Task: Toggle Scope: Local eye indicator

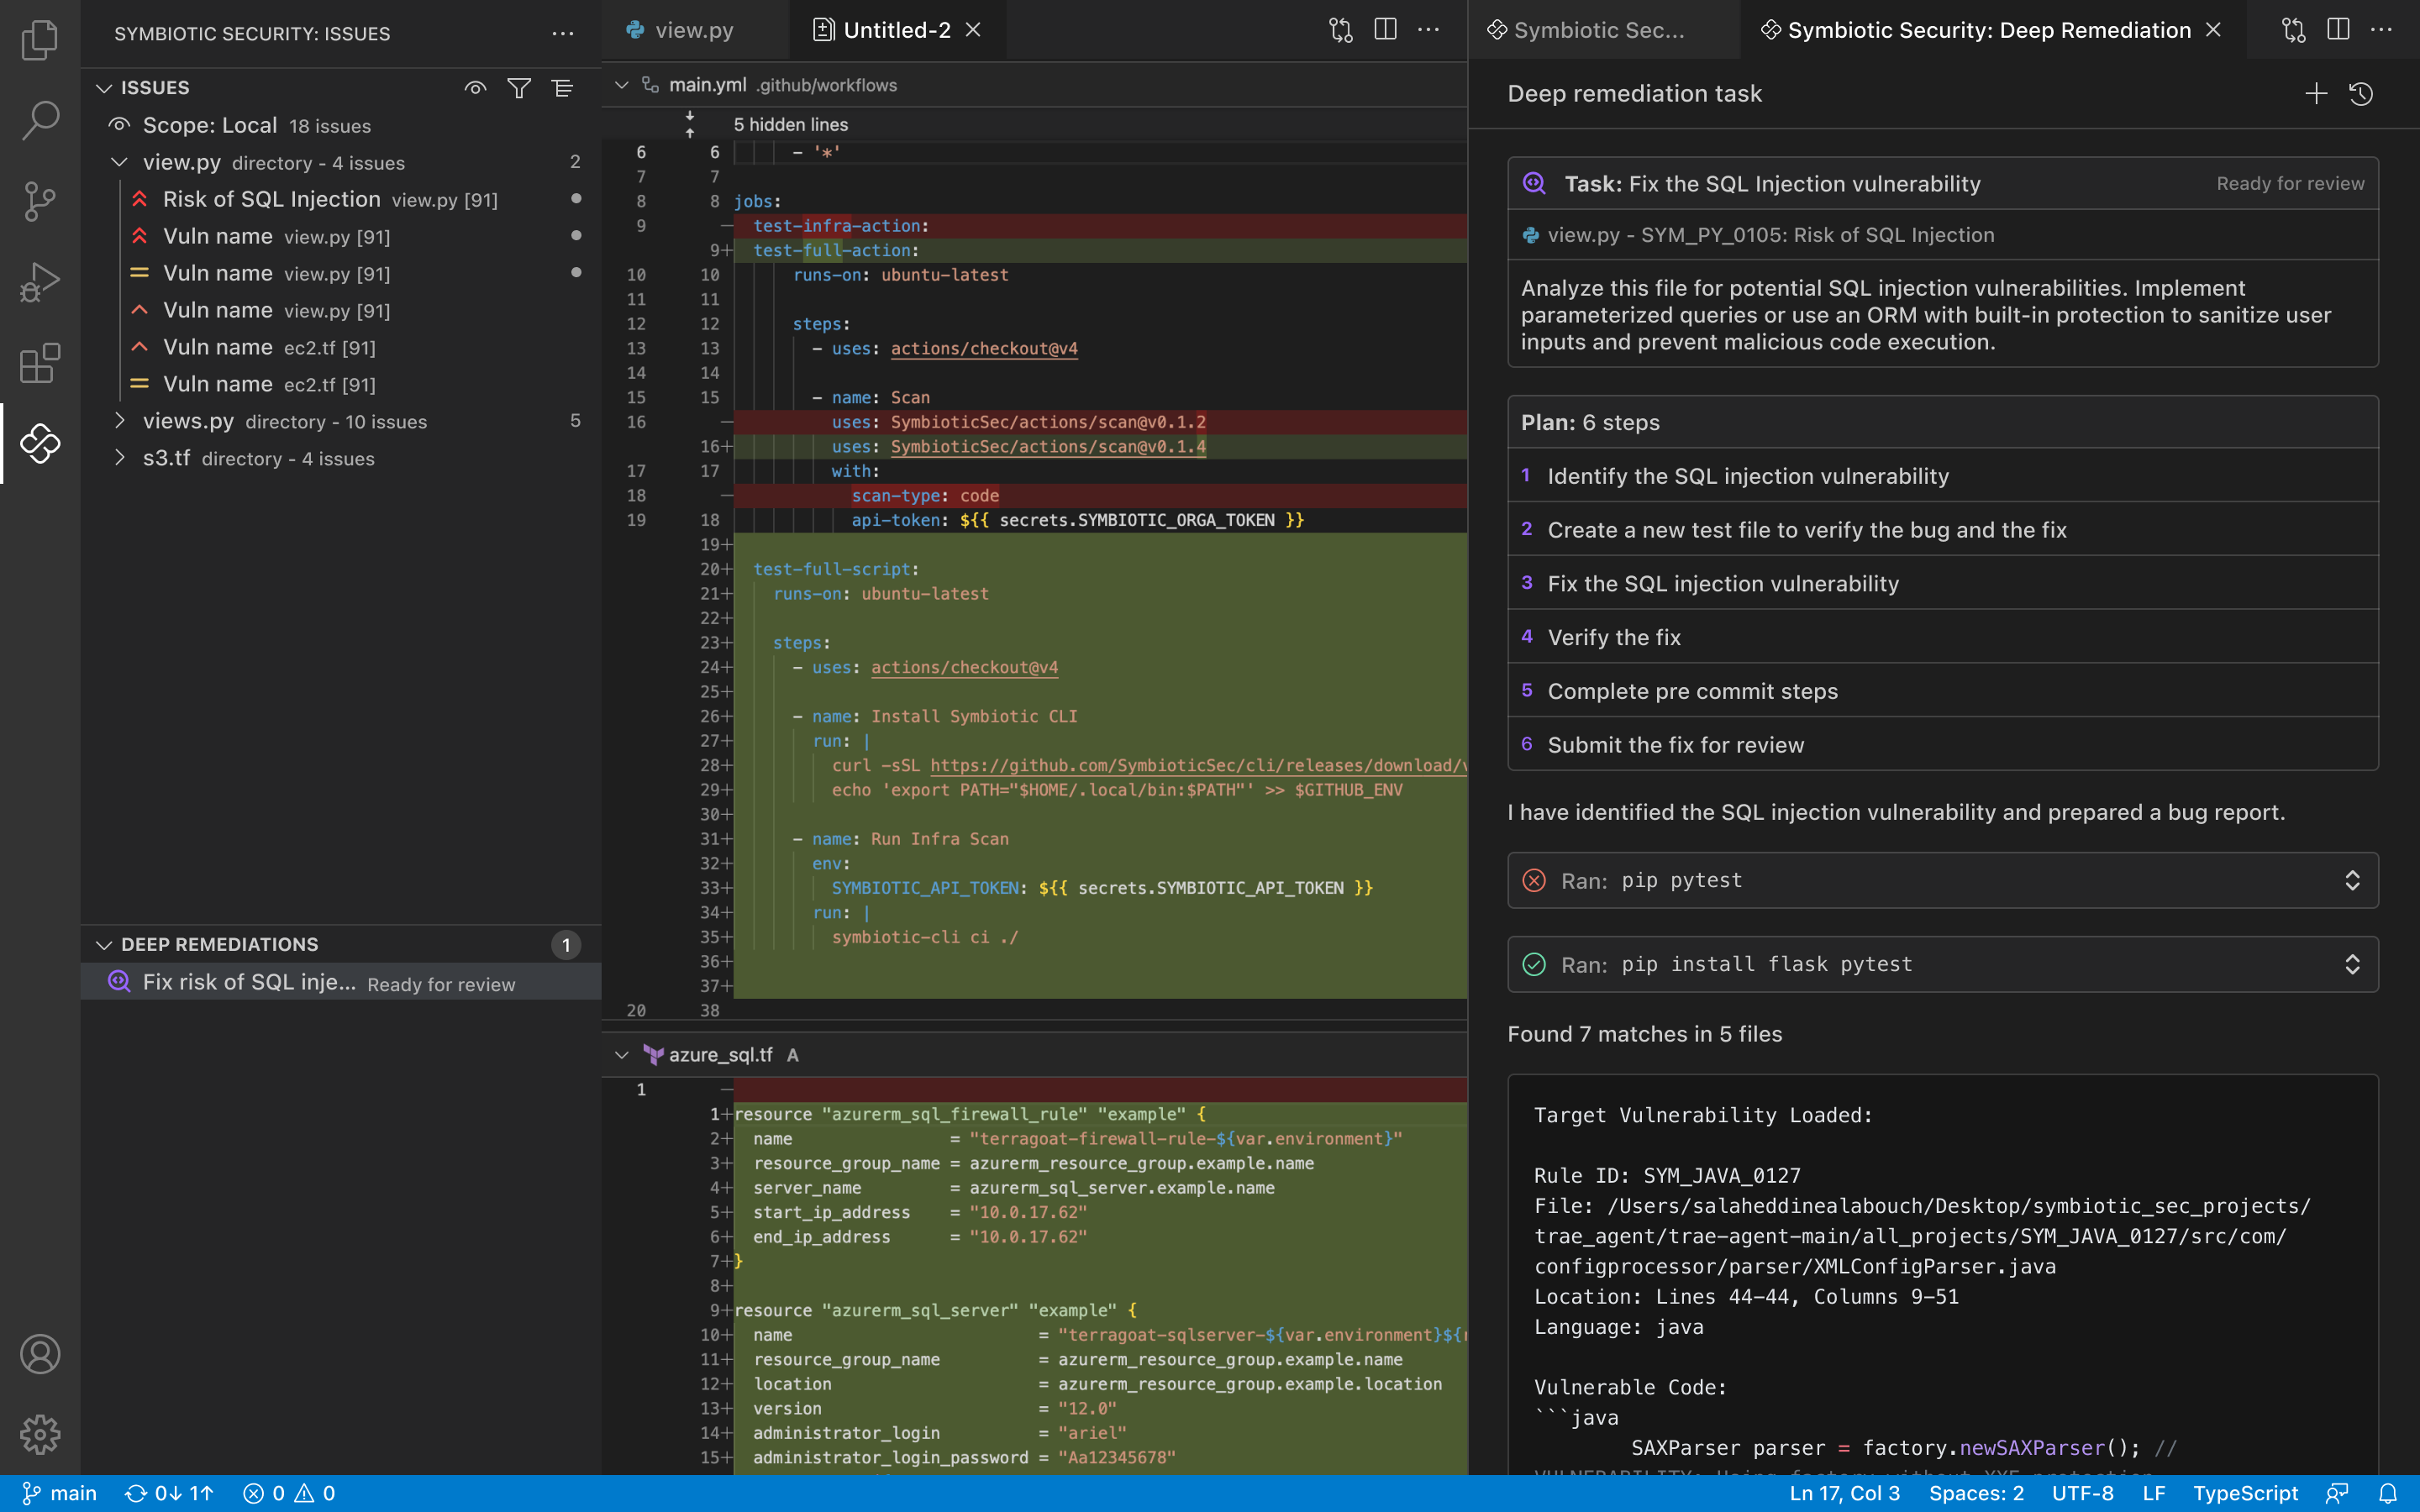Action: click(120, 125)
